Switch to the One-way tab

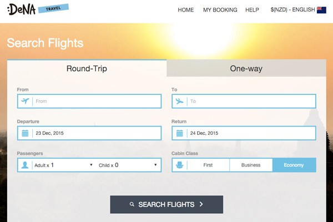tap(246, 68)
